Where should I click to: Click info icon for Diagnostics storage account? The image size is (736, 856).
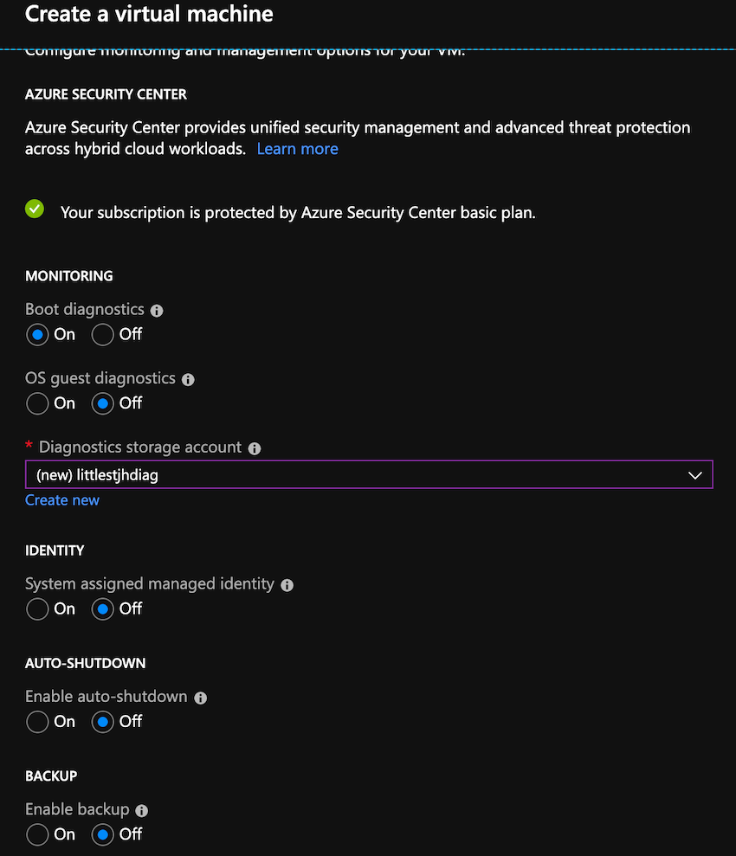[254, 448]
